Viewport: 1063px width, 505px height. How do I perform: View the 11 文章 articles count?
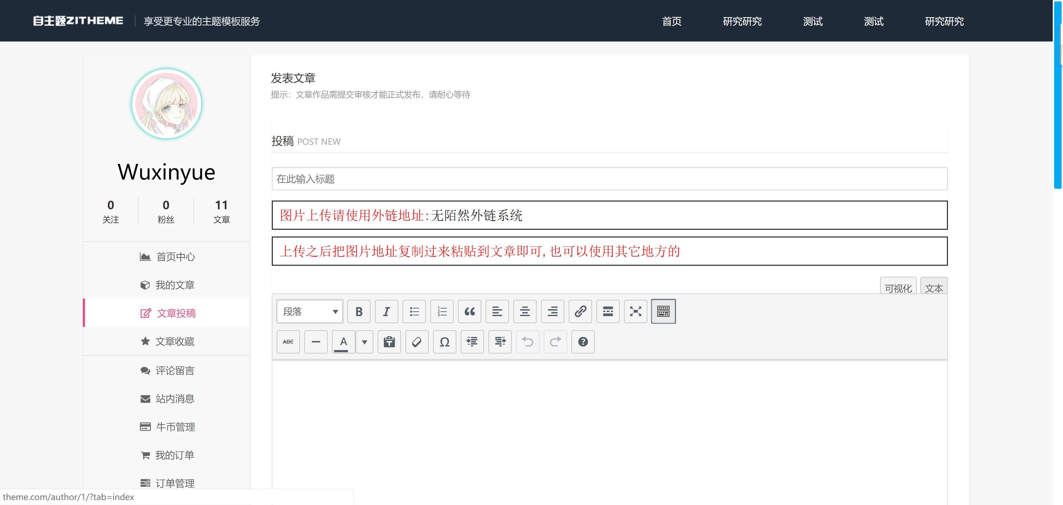pyautogui.click(x=221, y=212)
